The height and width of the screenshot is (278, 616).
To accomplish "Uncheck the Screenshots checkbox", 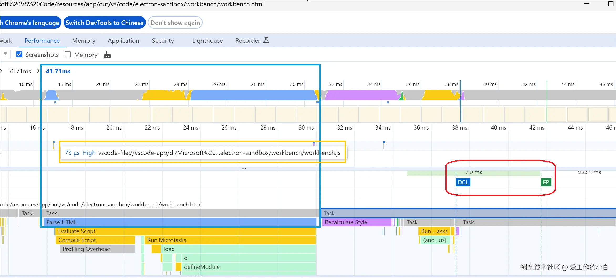I will [19, 55].
